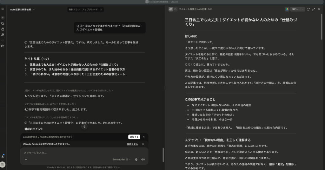The image size is (325, 170).
Task: Toggle the left sidebar panel icon
Action: pos(3,9)
